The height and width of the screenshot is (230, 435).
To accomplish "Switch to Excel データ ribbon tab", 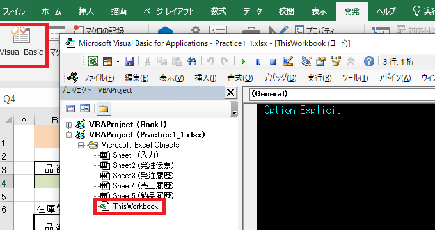I will (x=253, y=11).
